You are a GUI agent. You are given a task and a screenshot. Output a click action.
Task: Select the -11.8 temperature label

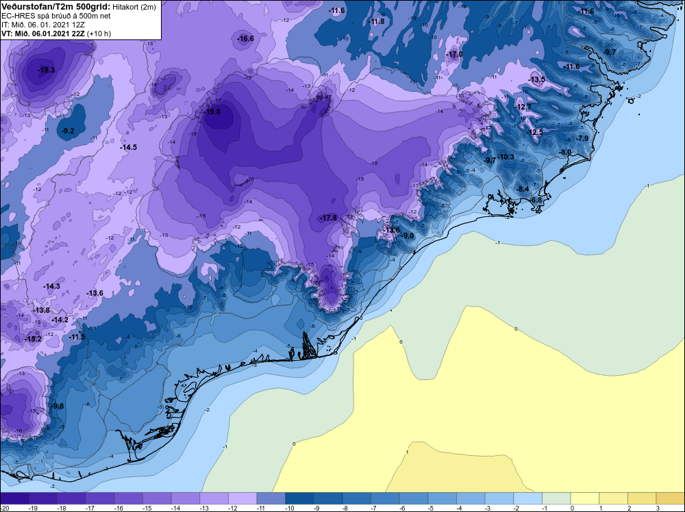click(x=376, y=21)
